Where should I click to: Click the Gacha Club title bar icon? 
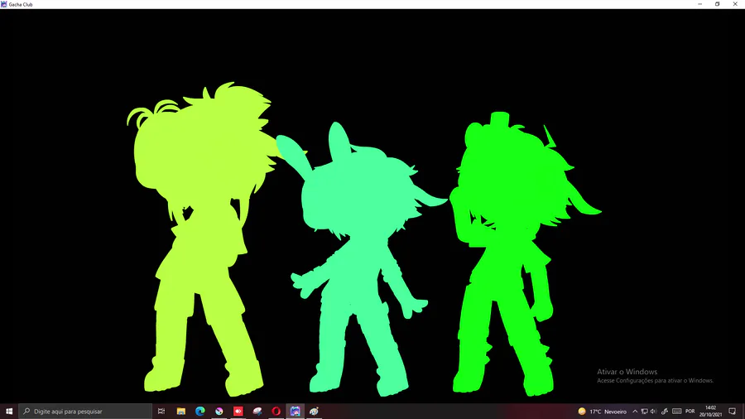(x=4, y=4)
